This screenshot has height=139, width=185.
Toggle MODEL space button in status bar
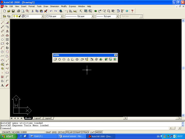(99, 132)
